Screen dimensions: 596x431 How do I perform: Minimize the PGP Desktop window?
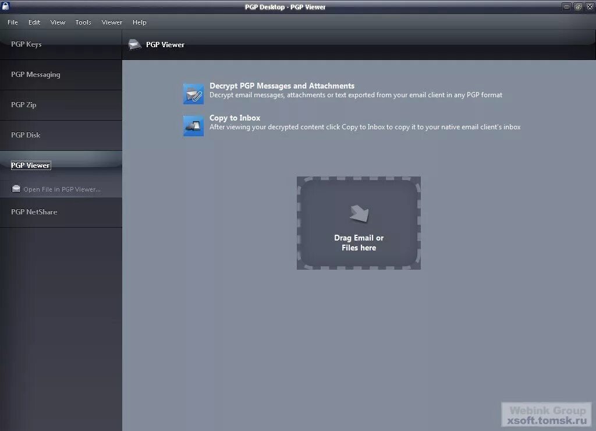566,6
